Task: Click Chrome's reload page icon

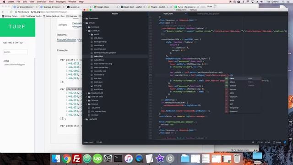Action: pos(11,12)
